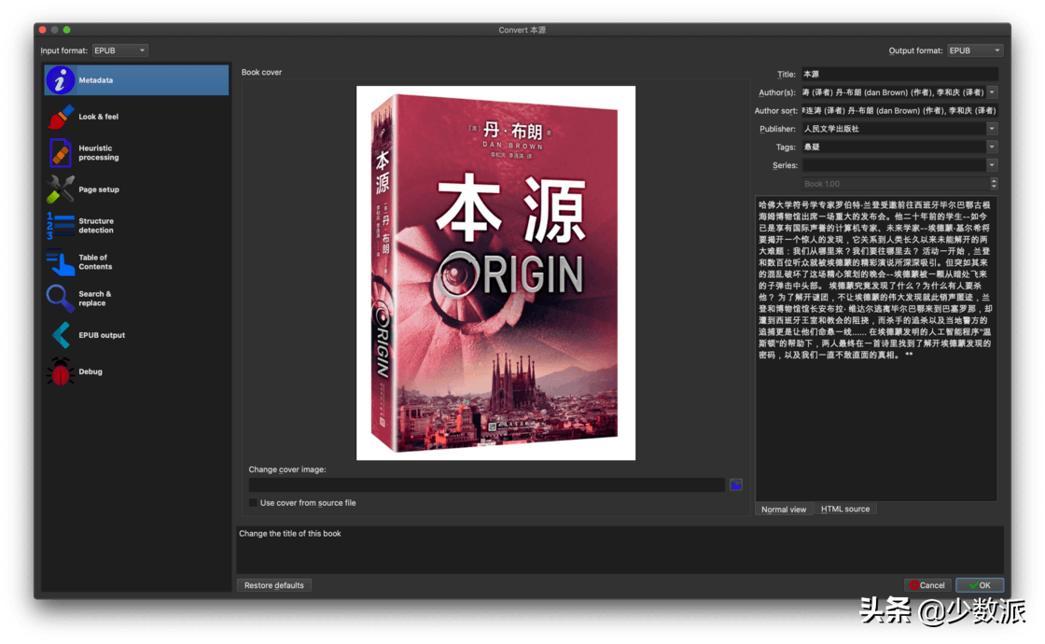
Task: Browse for cover image file icon
Action: click(736, 484)
